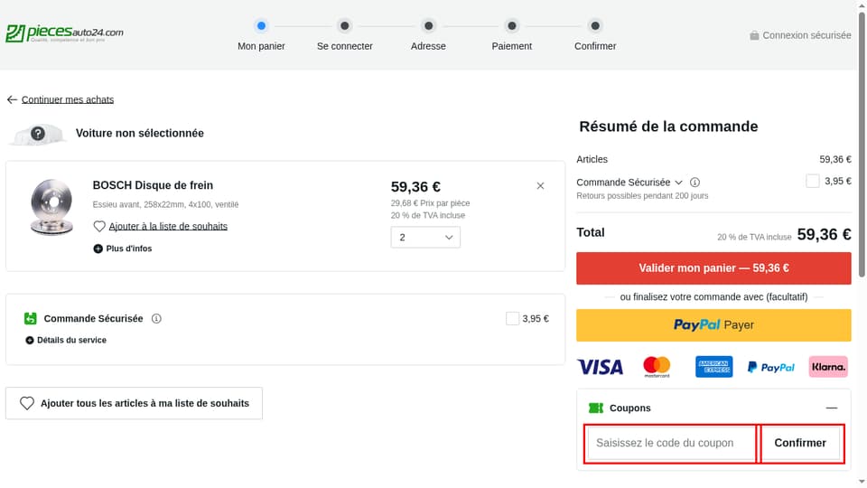Click the green Coupons ticket icon
The width and height of the screenshot is (867, 488).
(x=596, y=408)
